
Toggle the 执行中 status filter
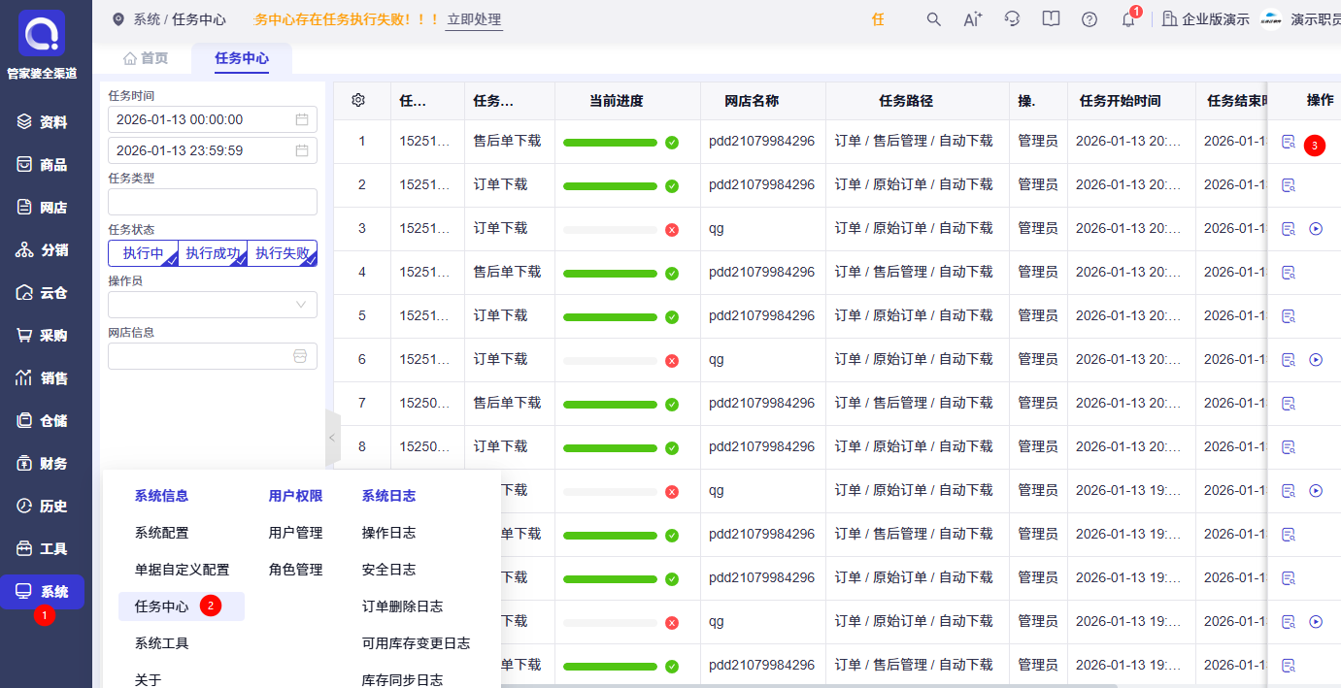tap(143, 253)
